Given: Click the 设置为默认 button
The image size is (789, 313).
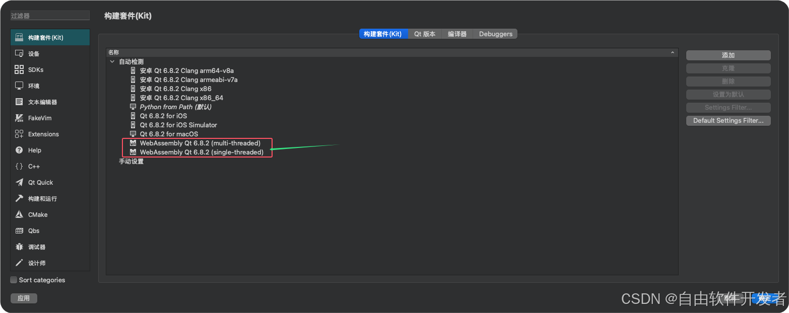Looking at the screenshot, I should click(728, 95).
